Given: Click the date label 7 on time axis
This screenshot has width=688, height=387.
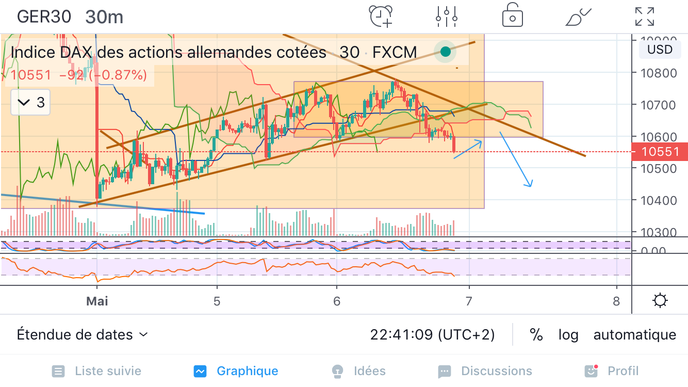Looking at the screenshot, I should (469, 300).
